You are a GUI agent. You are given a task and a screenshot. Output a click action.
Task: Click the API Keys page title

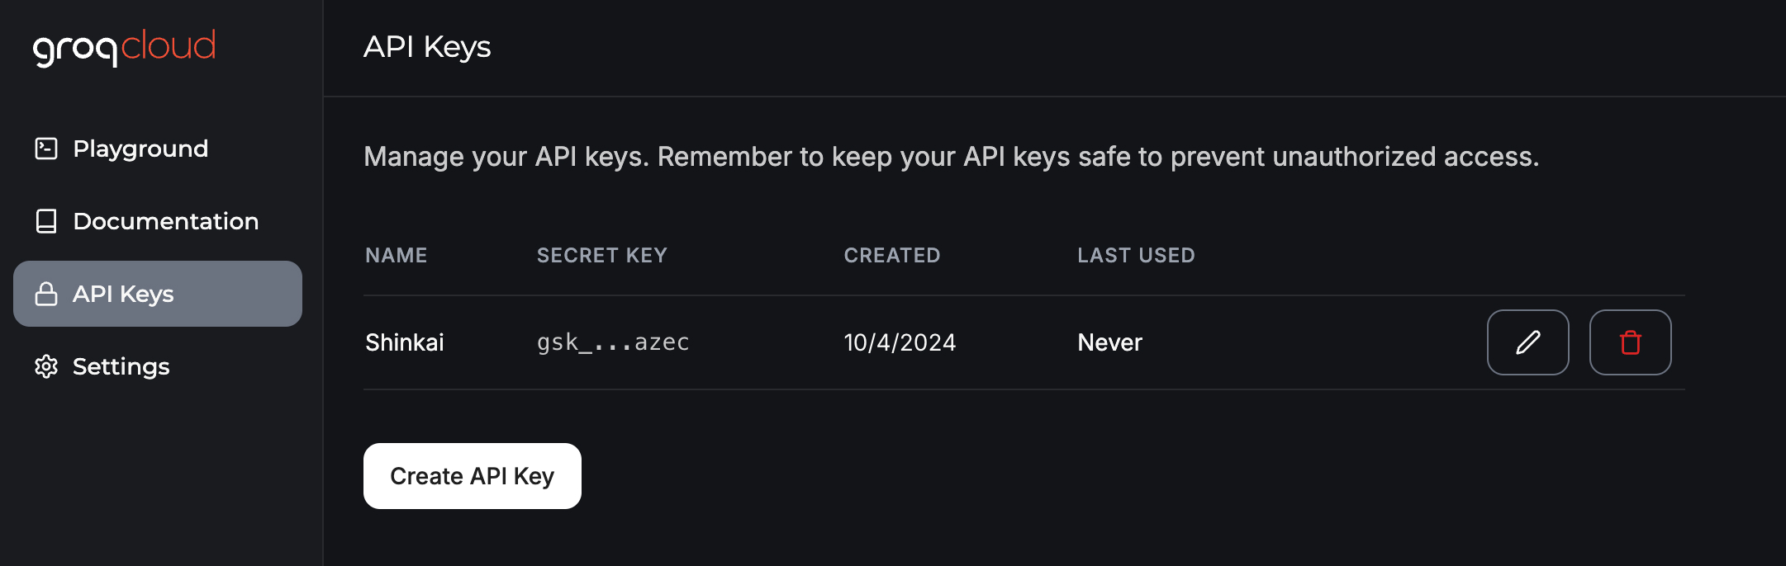click(x=428, y=47)
